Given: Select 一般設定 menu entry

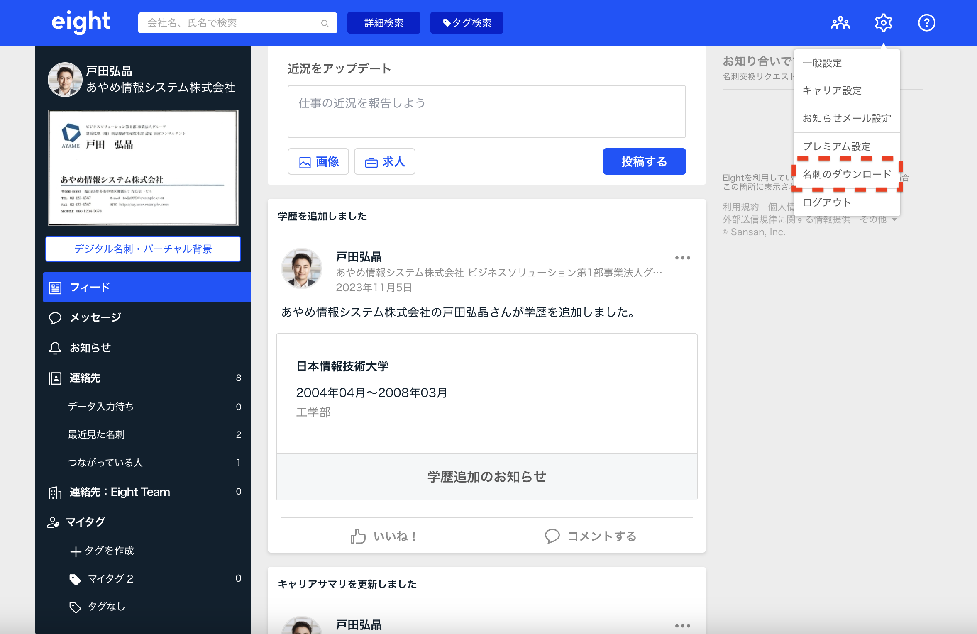Looking at the screenshot, I should 822,63.
